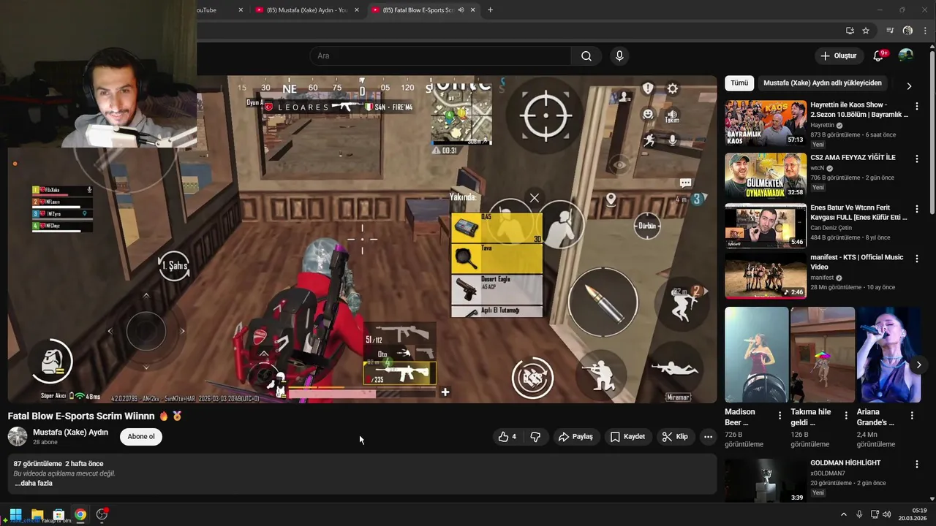Save the video with Kaydet
Viewport: 936px width, 526px height.
627,437
